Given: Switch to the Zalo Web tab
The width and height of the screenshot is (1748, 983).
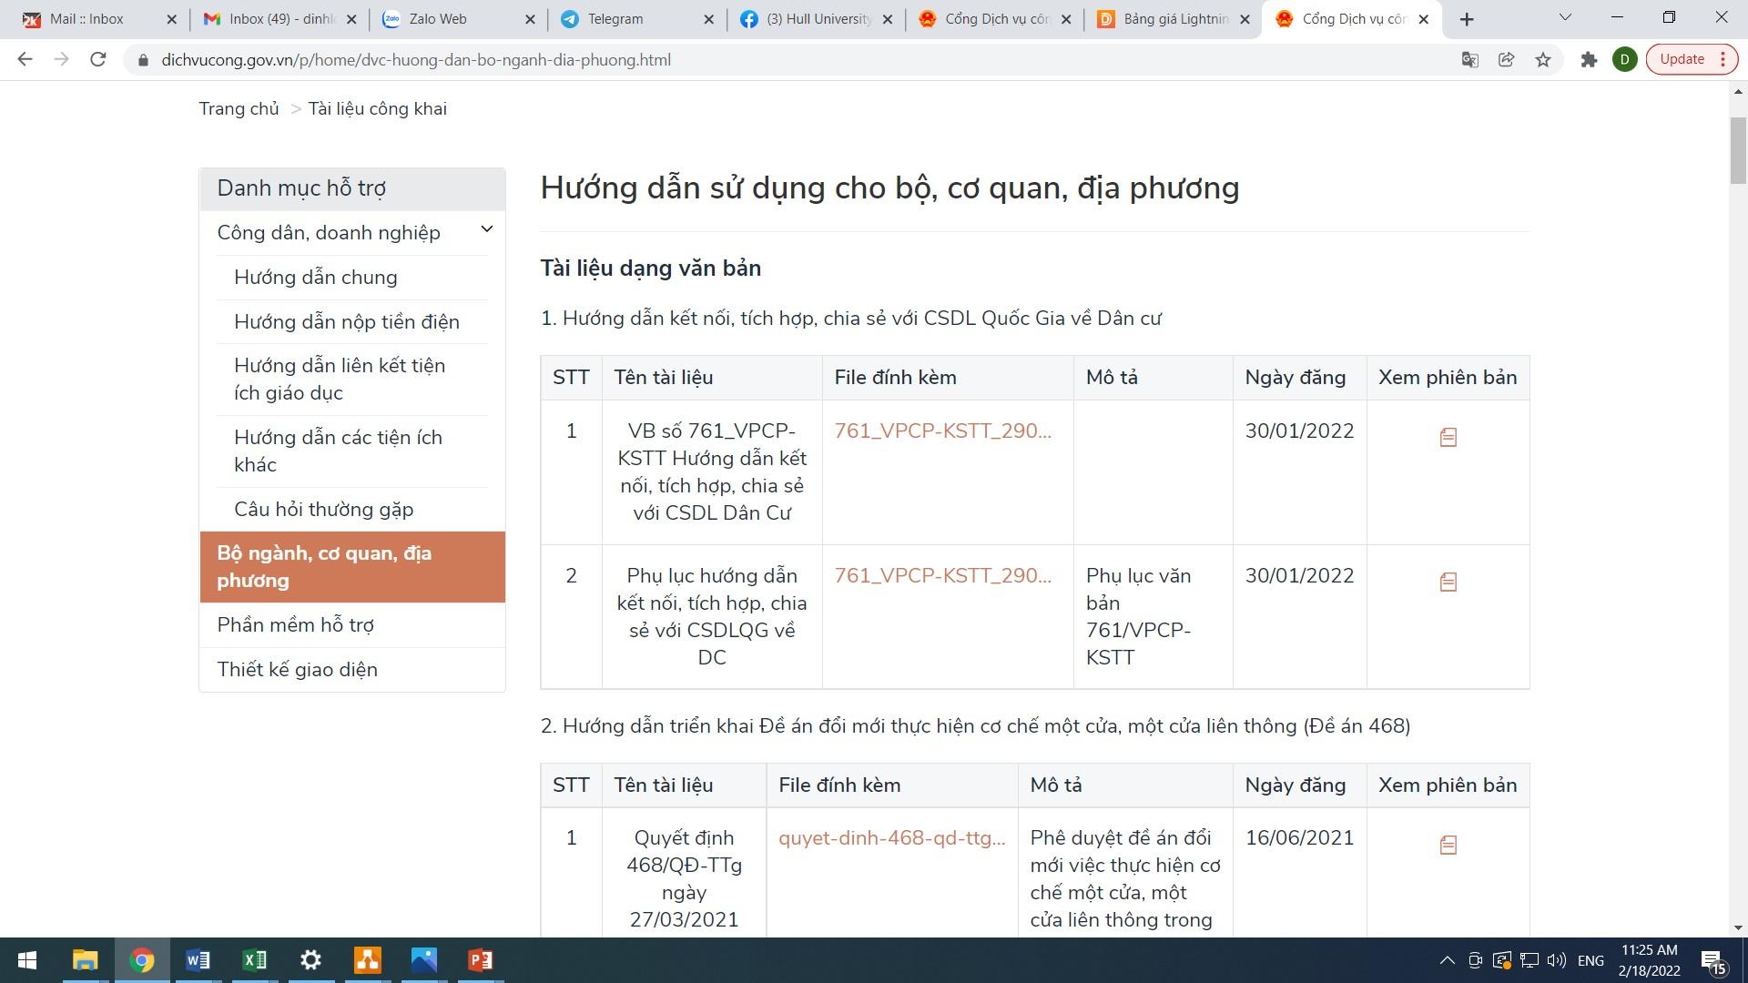Looking at the screenshot, I should [x=438, y=19].
